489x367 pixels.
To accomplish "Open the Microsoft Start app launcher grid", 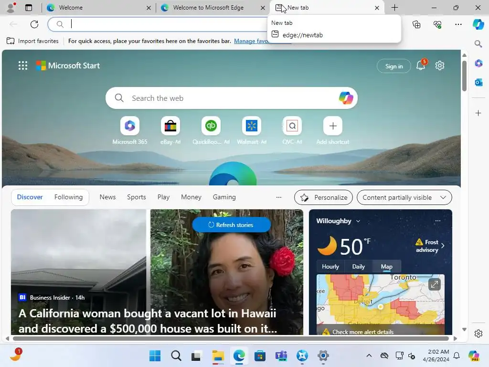I will point(23,65).
